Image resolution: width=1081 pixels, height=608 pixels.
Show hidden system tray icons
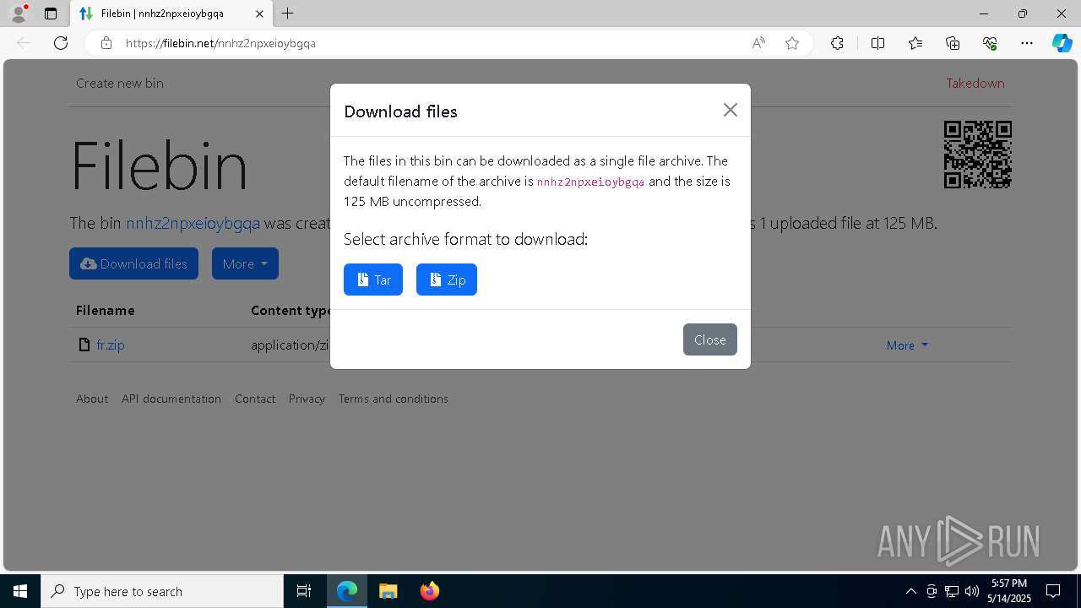910,591
